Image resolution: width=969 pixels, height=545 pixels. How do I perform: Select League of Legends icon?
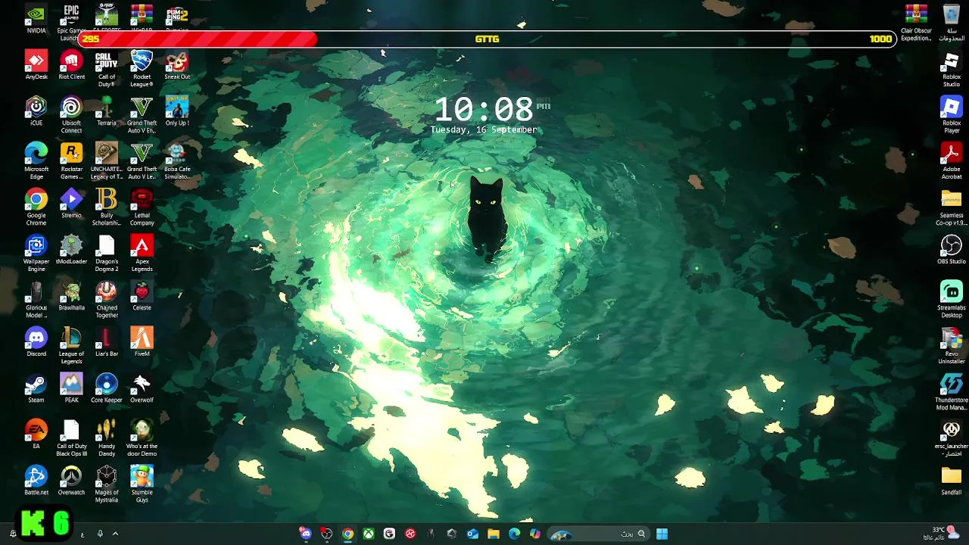[71, 345]
